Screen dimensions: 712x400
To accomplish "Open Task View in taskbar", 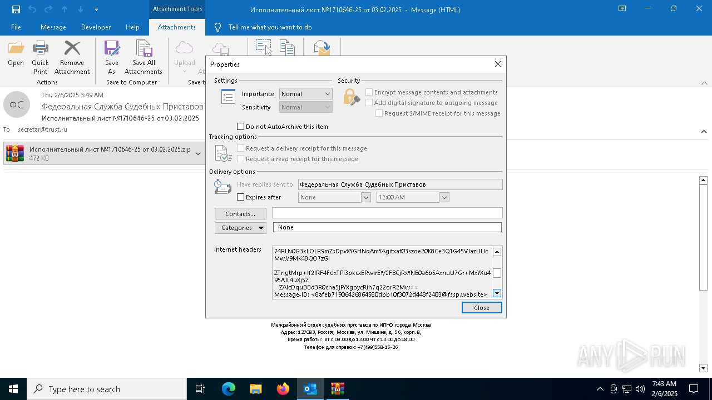I will [x=200, y=389].
